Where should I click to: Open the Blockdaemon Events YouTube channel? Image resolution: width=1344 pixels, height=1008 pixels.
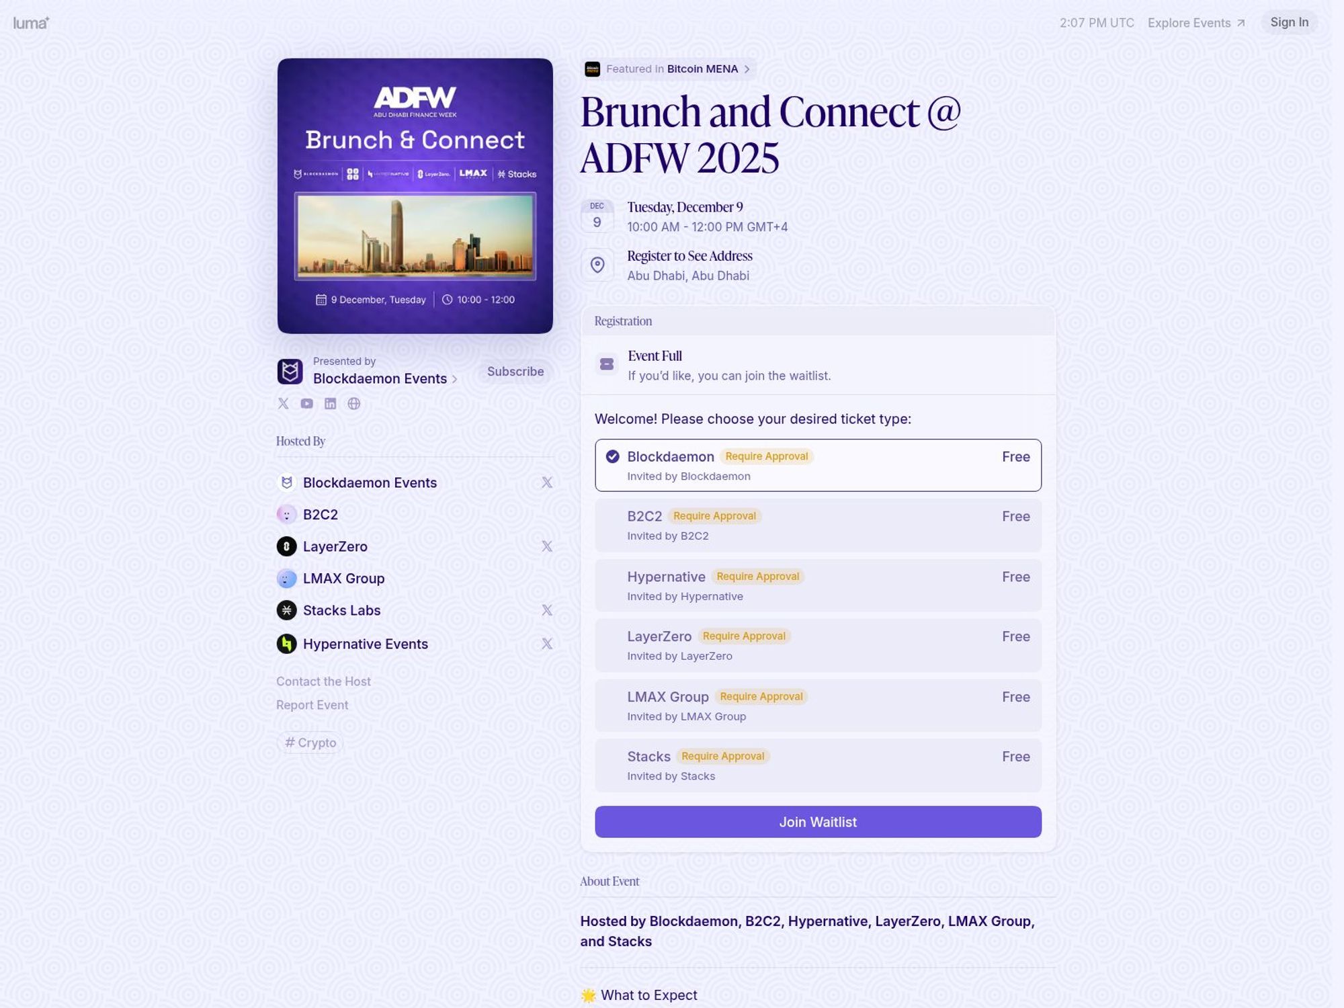306,403
